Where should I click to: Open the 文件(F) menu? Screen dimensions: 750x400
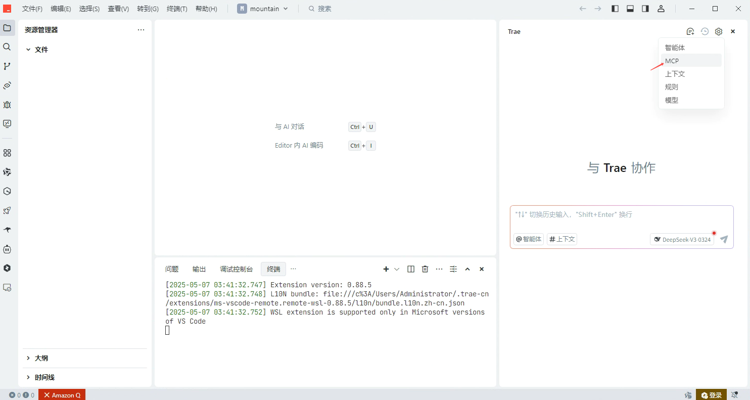tap(32, 9)
